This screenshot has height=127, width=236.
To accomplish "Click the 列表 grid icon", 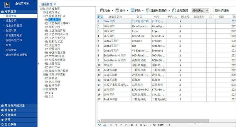I will (133, 11).
